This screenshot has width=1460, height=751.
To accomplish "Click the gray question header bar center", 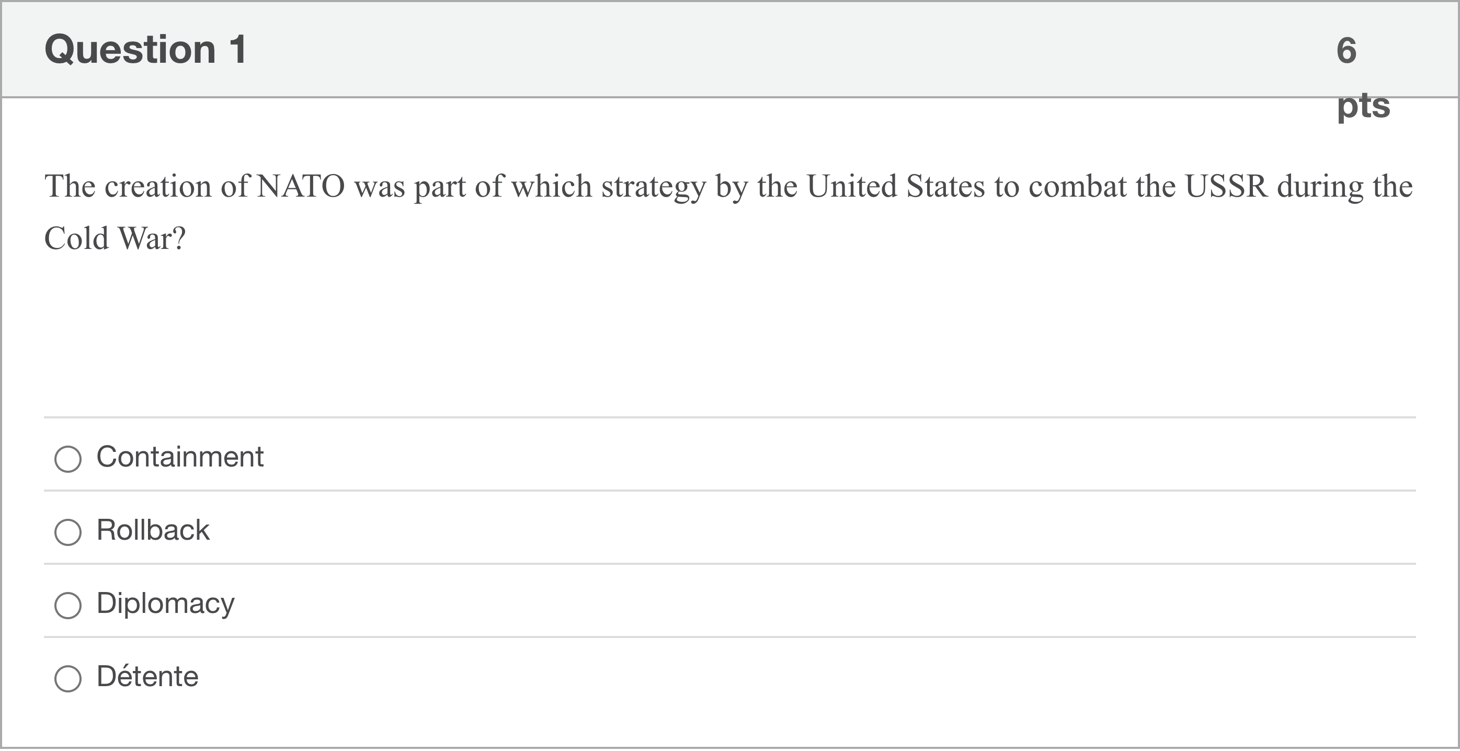I will tap(730, 49).
